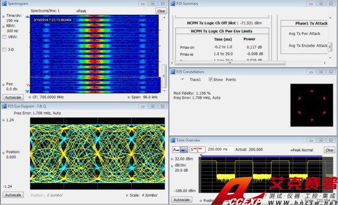Click the P25 Constellation panel icon
338x205 pixels.
tap(172, 72)
